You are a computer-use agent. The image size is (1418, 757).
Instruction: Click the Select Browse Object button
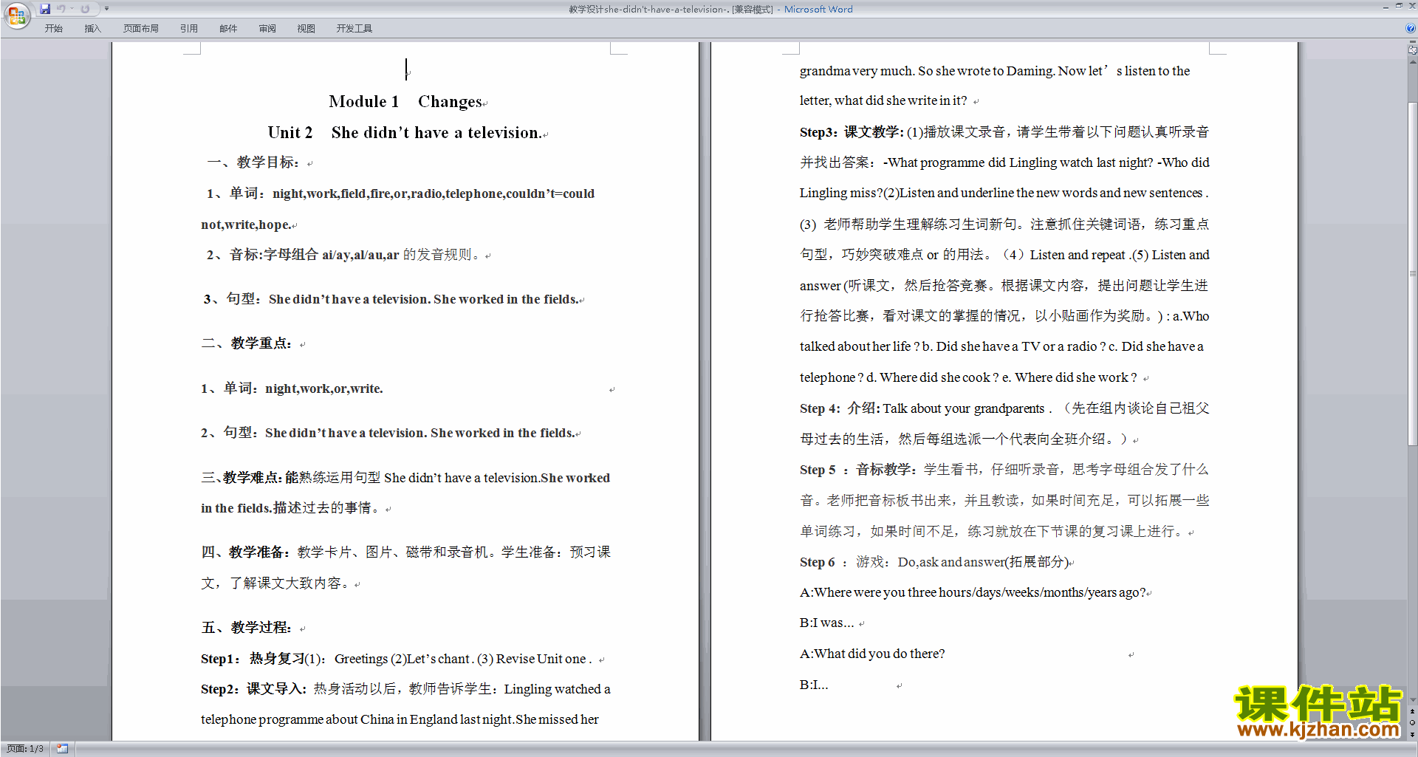[x=1412, y=723]
